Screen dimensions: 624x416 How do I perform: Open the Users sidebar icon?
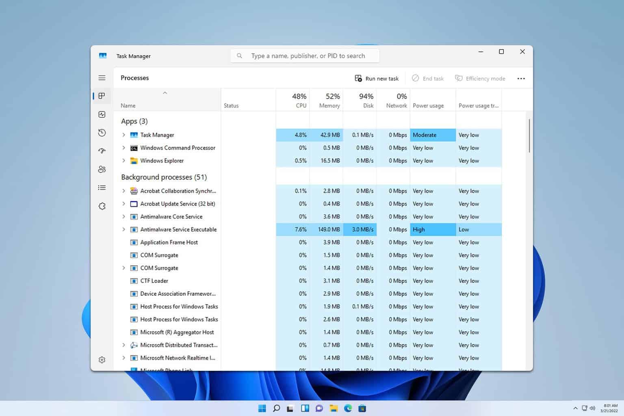[102, 169]
